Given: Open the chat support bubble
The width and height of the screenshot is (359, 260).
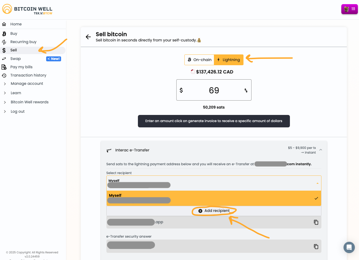Looking at the screenshot, I should (x=349, y=247).
